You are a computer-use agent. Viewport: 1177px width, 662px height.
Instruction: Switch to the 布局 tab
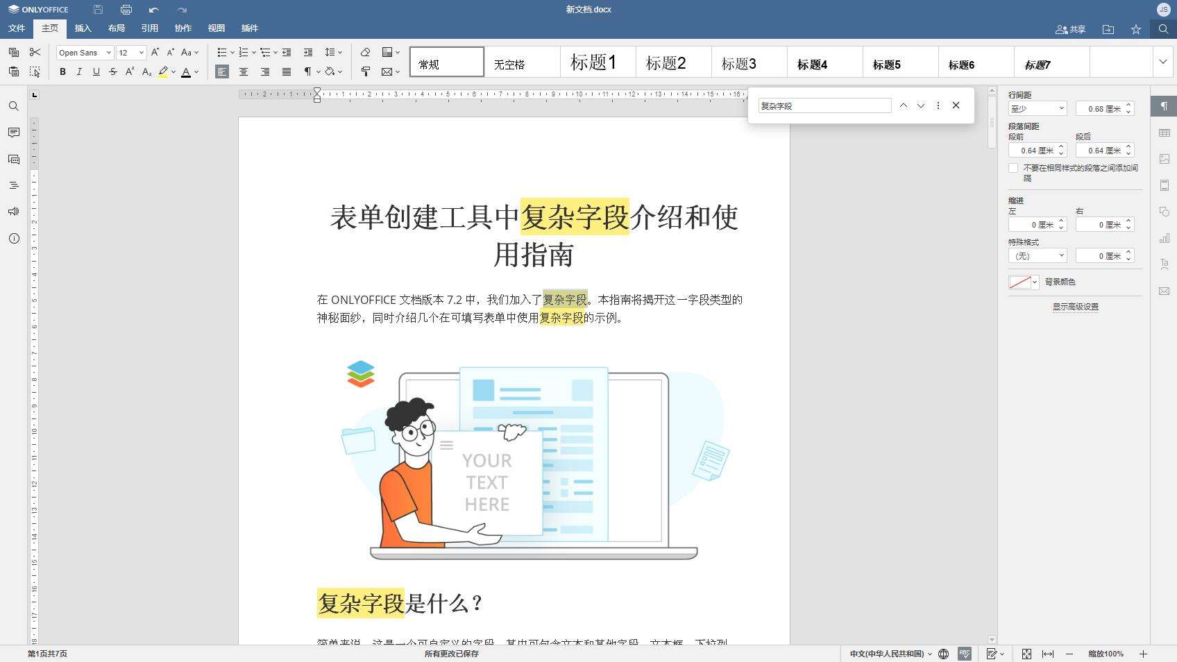(117, 28)
